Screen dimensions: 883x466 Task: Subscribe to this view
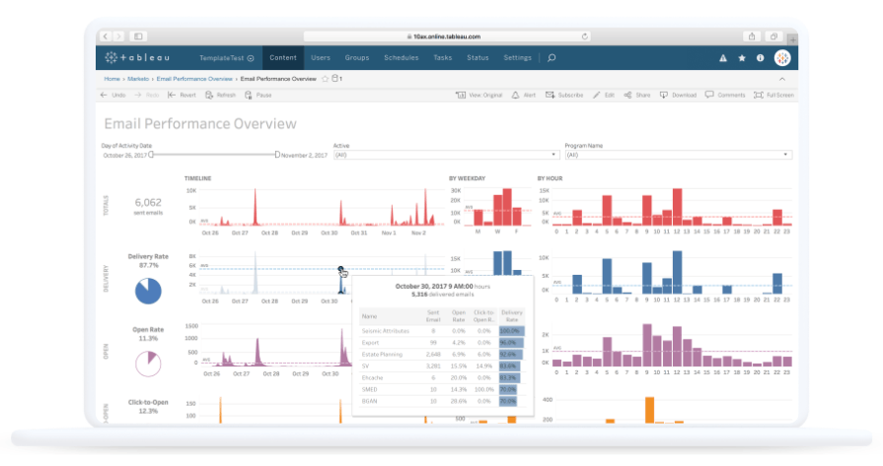click(551, 96)
